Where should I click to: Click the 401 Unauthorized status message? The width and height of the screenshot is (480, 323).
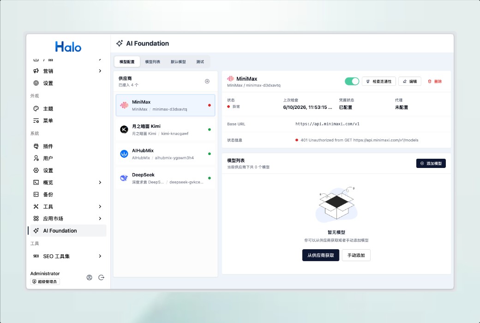click(360, 140)
